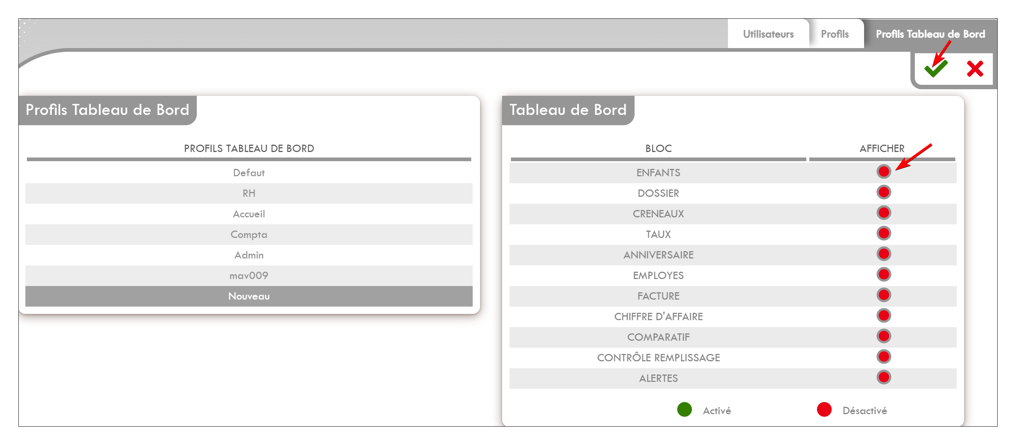
Task: Enable the DOSSIER block display
Action: pyautogui.click(x=884, y=192)
